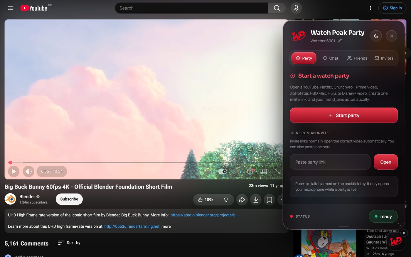Play the Big Buck Bunny video
The width and height of the screenshot is (411, 257).
pos(14,171)
